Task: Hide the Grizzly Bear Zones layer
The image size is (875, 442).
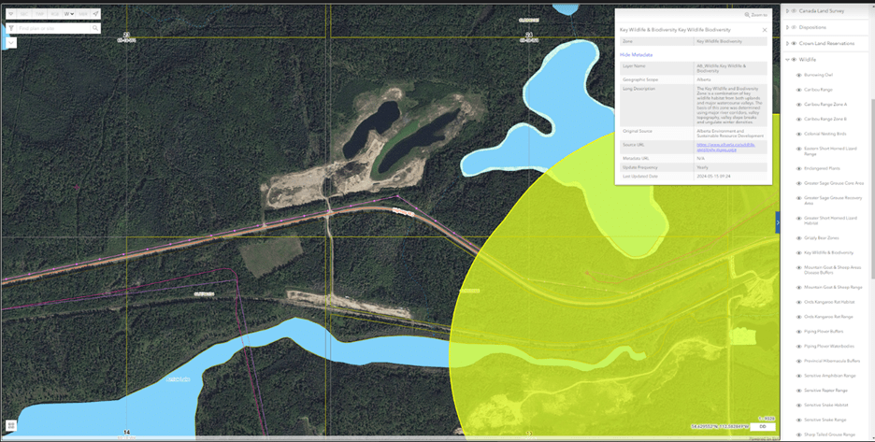Action: (x=799, y=237)
